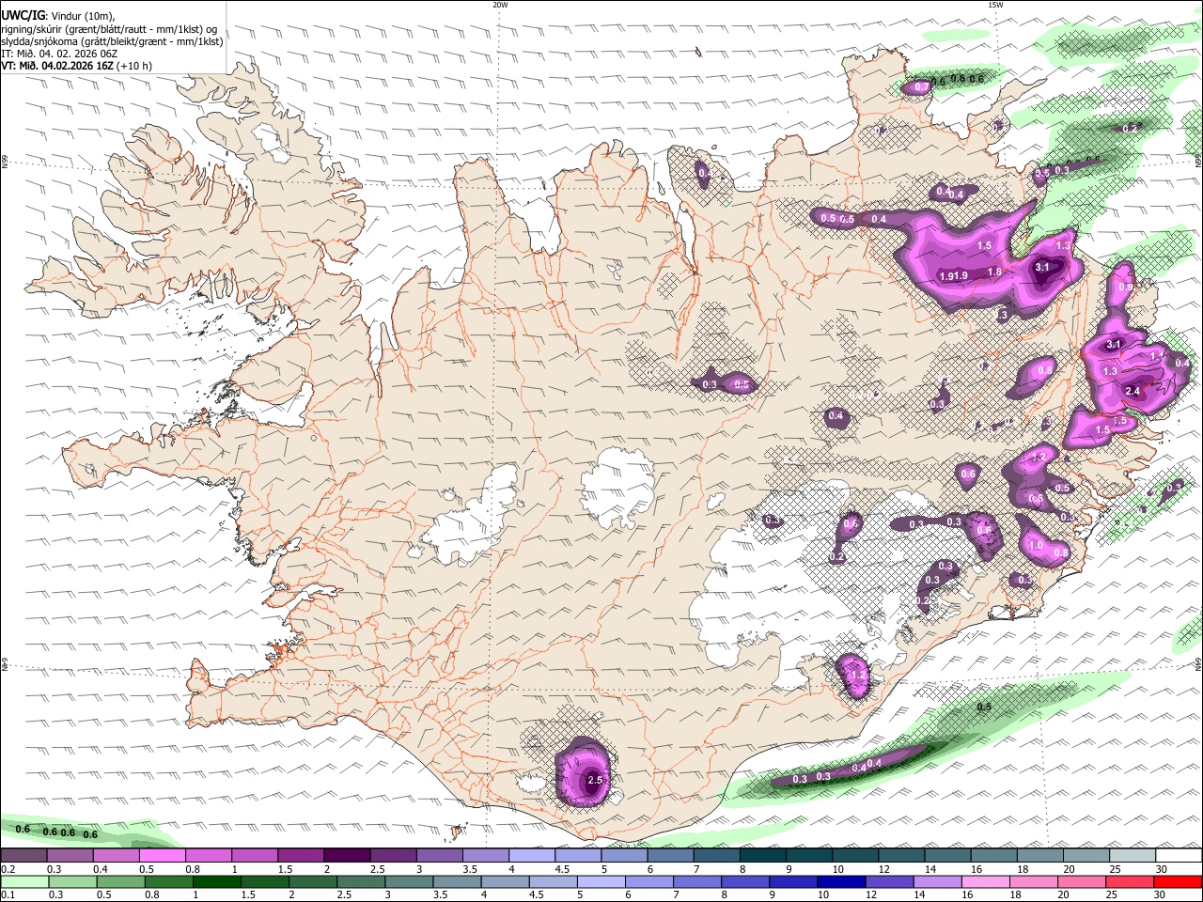The width and height of the screenshot is (1203, 902).
Task: Select the 0.4 swatch in upper legend row
Action: pos(116,856)
